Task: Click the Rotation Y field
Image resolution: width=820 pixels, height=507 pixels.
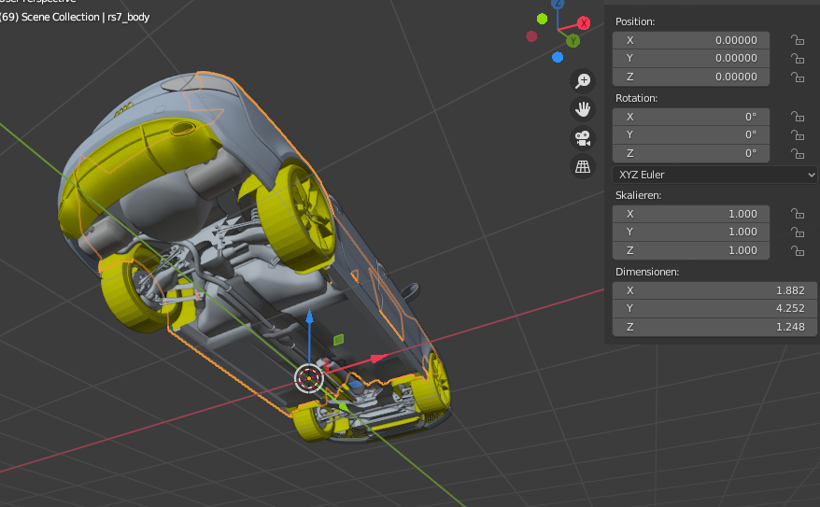Action: [x=691, y=134]
